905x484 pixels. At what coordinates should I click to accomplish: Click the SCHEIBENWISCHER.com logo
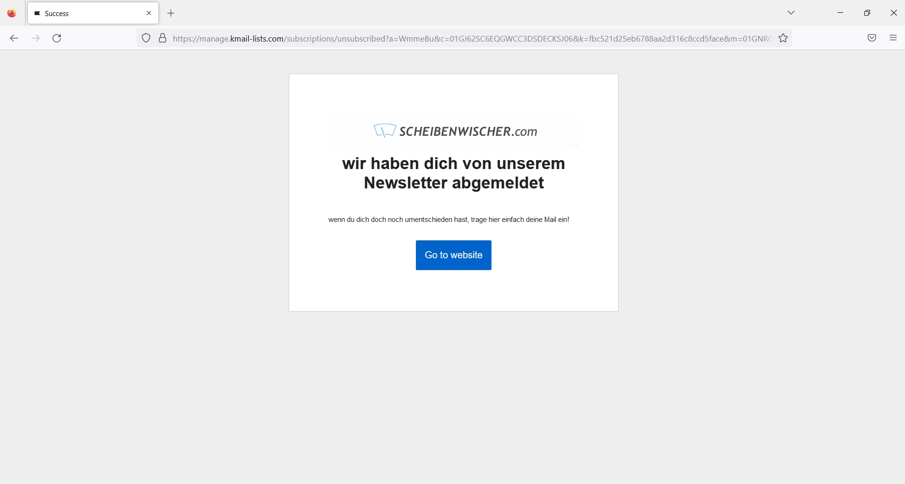click(454, 131)
